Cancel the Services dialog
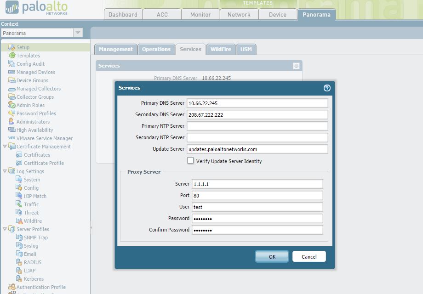 [x=309, y=257]
